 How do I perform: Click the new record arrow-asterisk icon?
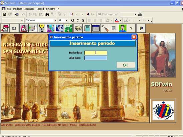pyautogui.click(x=93, y=14)
